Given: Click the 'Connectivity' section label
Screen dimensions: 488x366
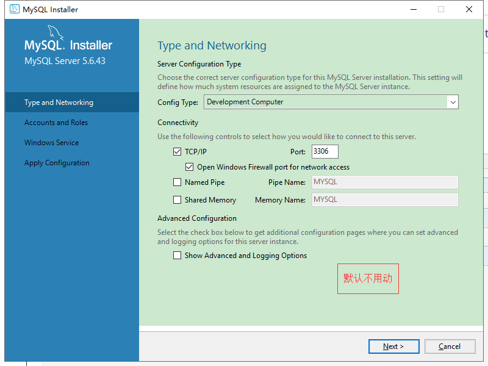Looking at the screenshot, I should click(178, 123).
